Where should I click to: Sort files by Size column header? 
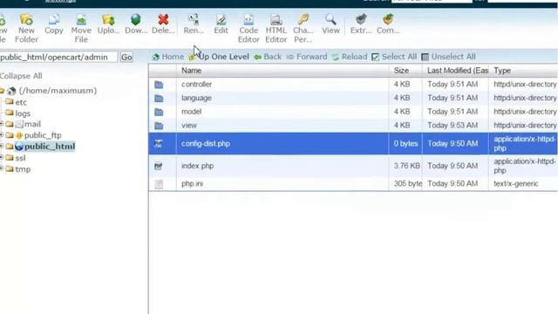(x=405, y=71)
